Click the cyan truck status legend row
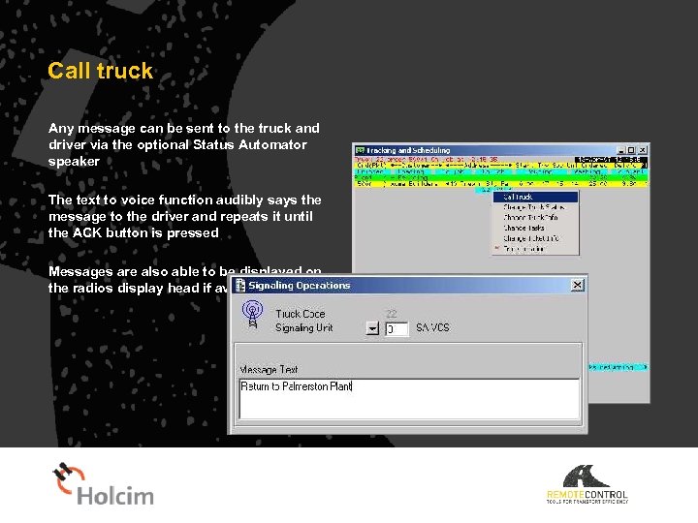Image resolution: width=698 pixels, height=523 pixels. [501, 171]
